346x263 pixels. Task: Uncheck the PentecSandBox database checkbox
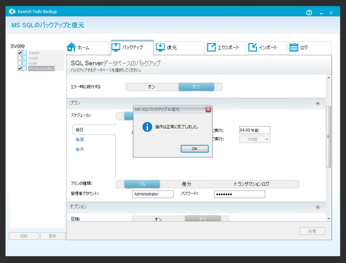tap(20, 69)
